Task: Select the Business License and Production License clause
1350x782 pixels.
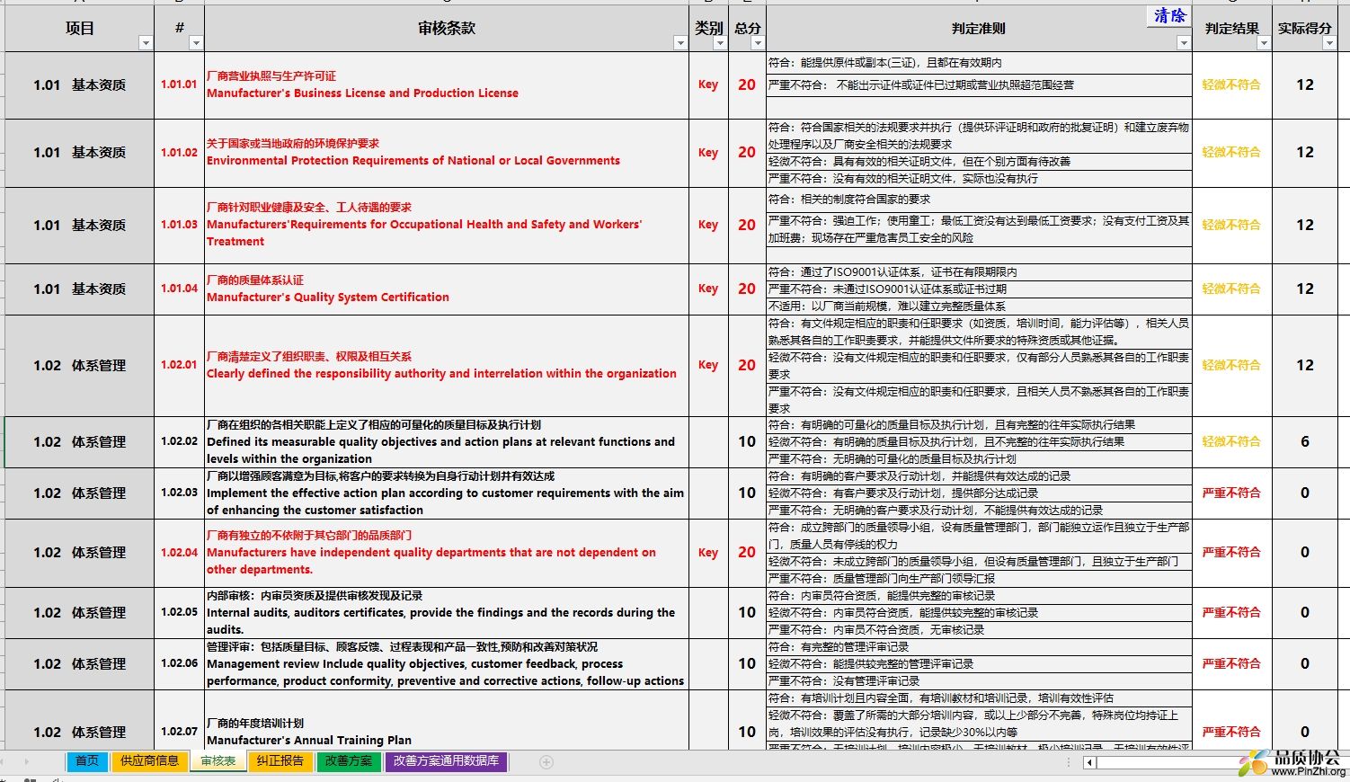Action: point(447,84)
